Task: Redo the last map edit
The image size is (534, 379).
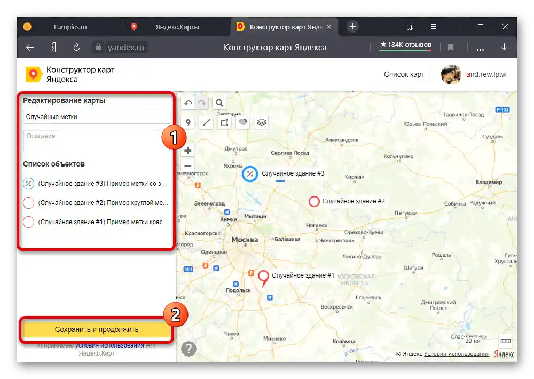Action: [x=202, y=103]
